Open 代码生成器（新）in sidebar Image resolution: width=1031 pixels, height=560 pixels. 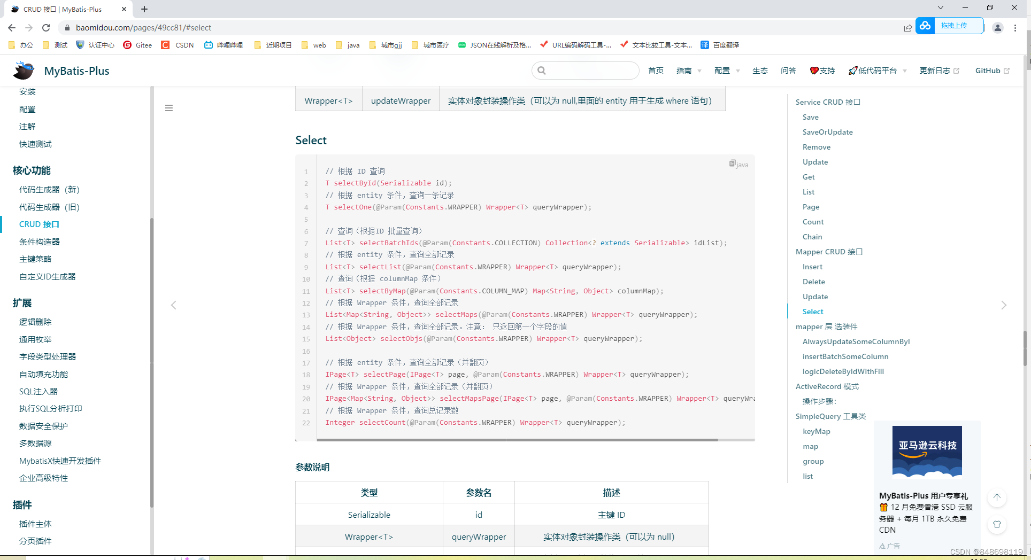(x=49, y=189)
